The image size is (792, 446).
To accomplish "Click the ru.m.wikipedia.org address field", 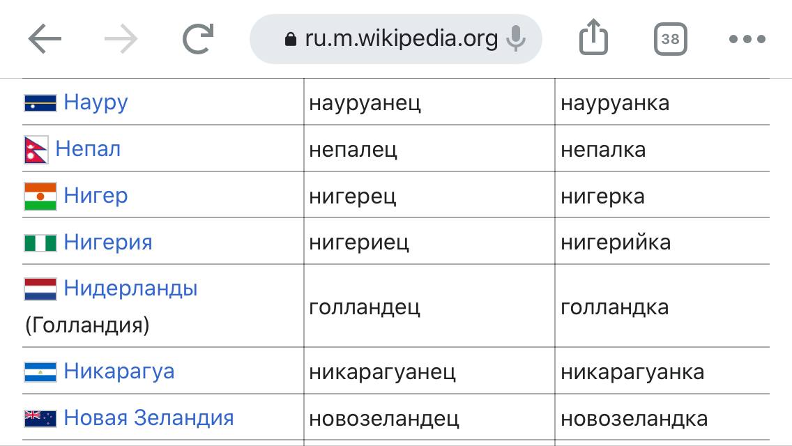I will tap(395, 39).
